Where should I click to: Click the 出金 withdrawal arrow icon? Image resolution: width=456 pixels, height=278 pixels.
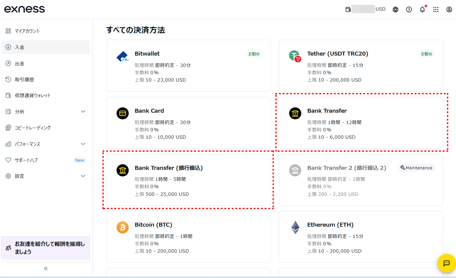(x=8, y=63)
